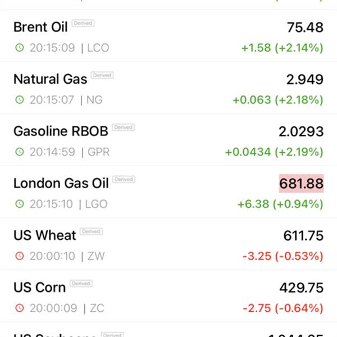
Task: Tap the green clock icon under Gasoline RBOB
Action: (x=20, y=152)
